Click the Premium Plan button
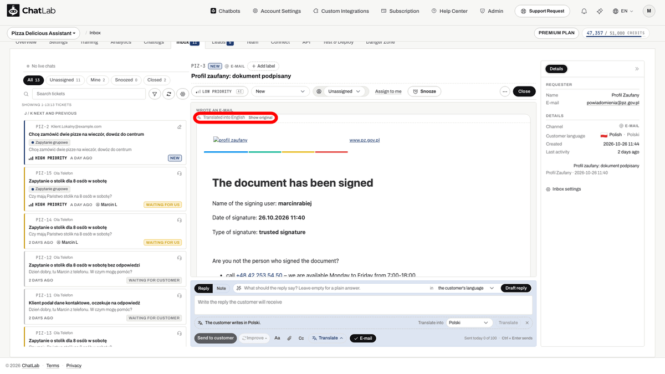Viewport: 665px width, 374px height. (557, 33)
